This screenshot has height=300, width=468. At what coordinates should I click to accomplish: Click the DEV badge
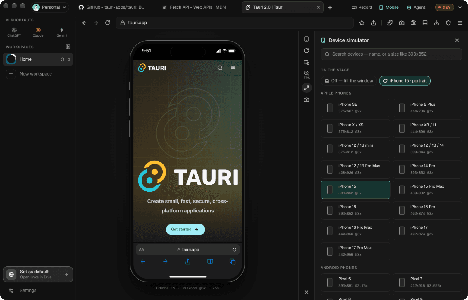[x=445, y=7]
